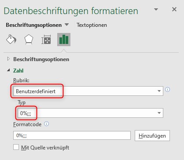Click the Hinzufügen button
This screenshot has height=160, width=184.
[x=152, y=136]
